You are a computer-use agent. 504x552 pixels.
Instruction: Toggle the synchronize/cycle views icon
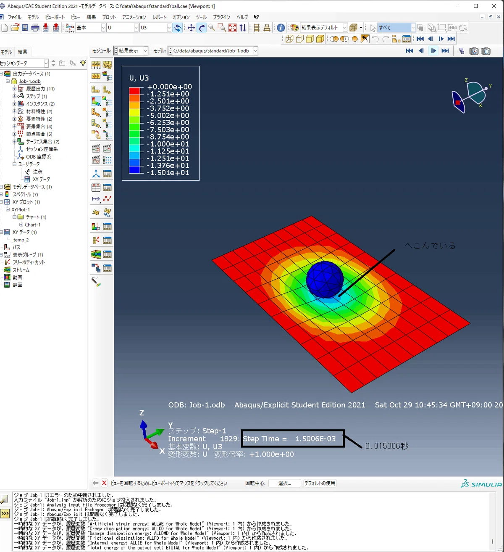pyautogui.click(x=178, y=28)
